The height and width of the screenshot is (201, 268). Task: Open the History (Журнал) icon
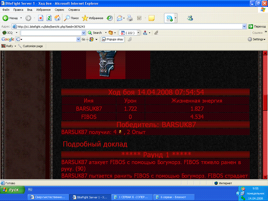click(110, 18)
